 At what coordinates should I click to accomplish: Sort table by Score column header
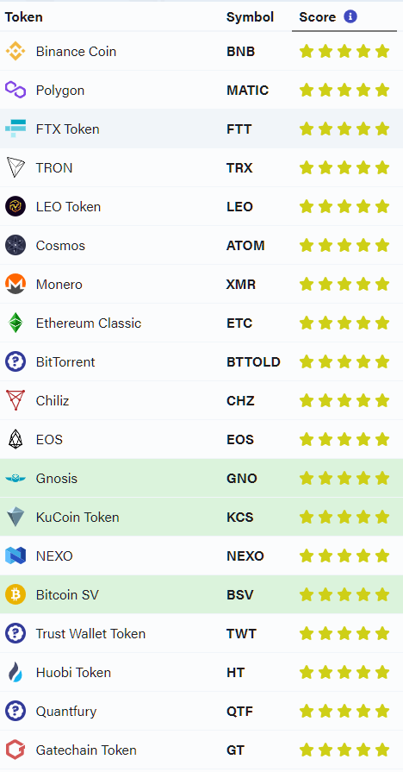318,17
